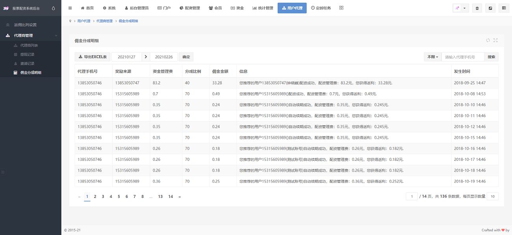Click the 佣金分成明细 breadcrumb link
Screen dimensions: 512x235
click(128, 21)
